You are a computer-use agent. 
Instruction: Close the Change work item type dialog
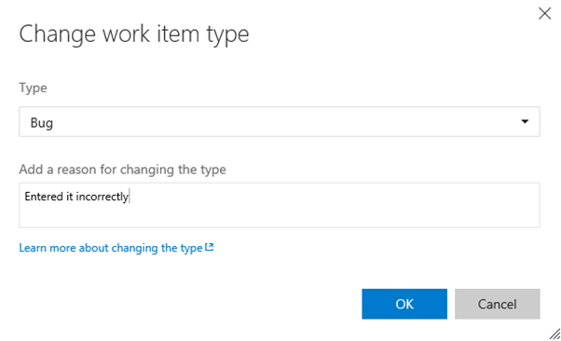(544, 14)
